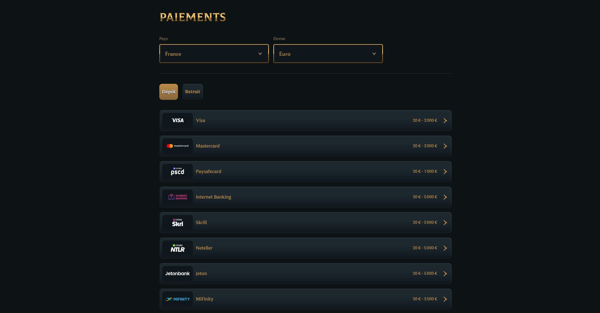This screenshot has height=313, width=600.
Task: Choose the Neteller payment method label
Action: pyautogui.click(x=204, y=248)
